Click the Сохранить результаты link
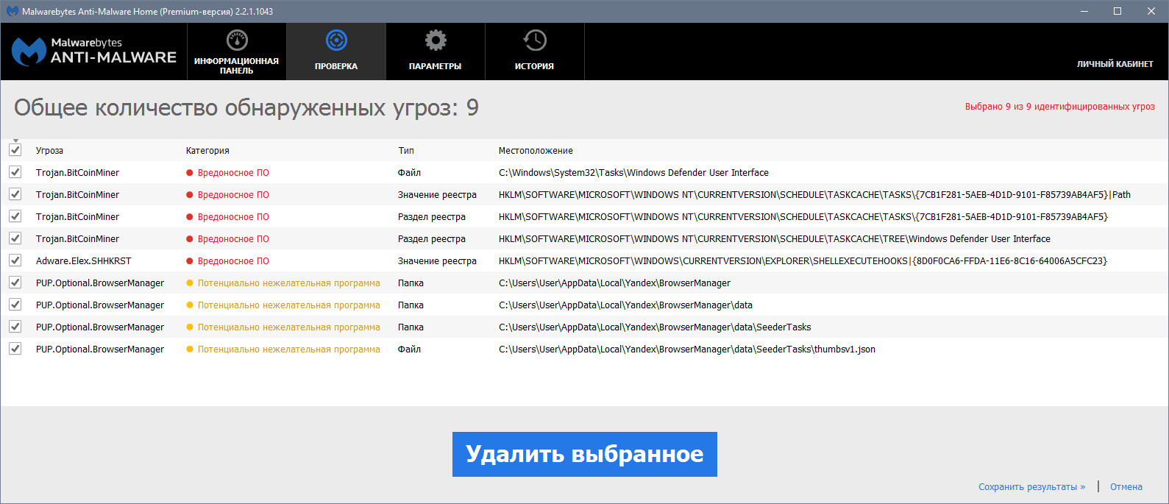This screenshot has width=1169, height=504. (x=1031, y=487)
